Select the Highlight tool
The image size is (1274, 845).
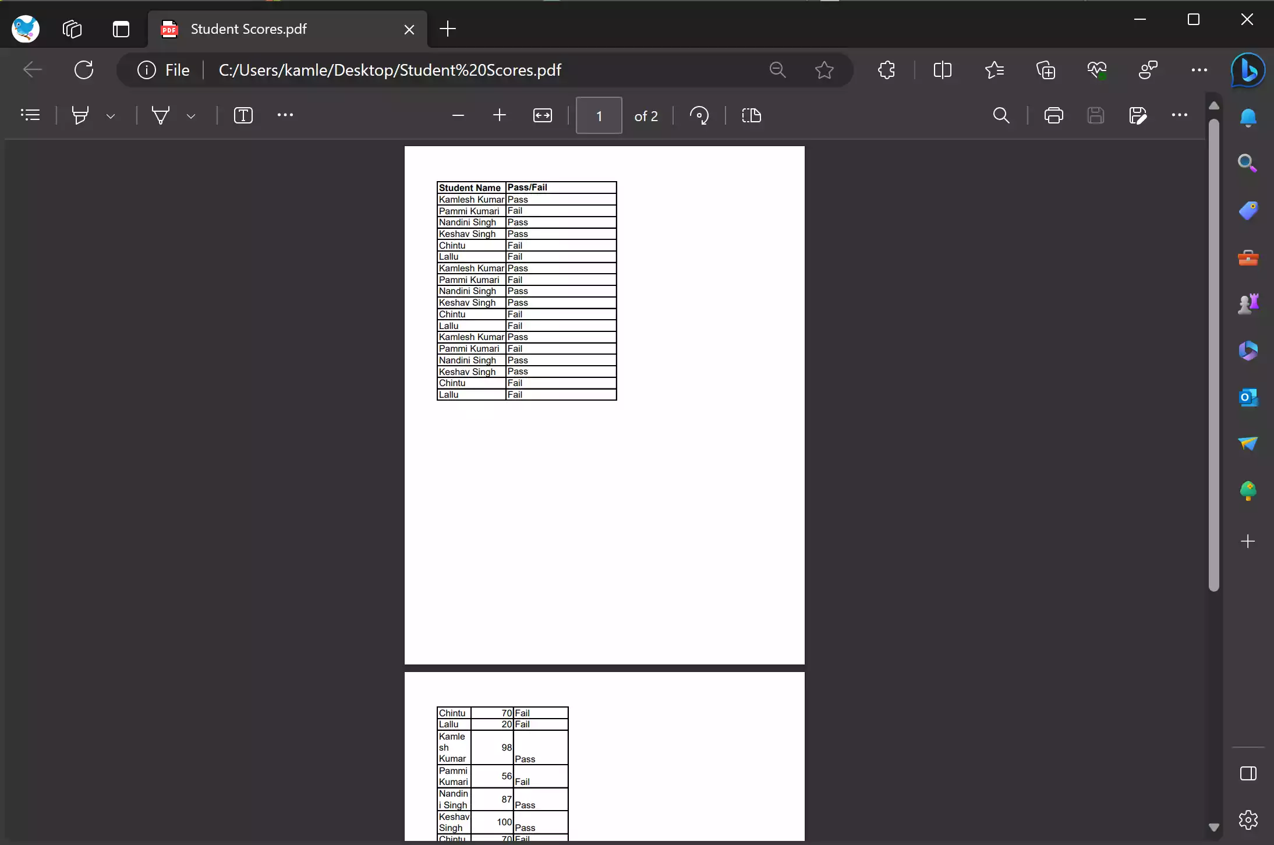point(80,115)
